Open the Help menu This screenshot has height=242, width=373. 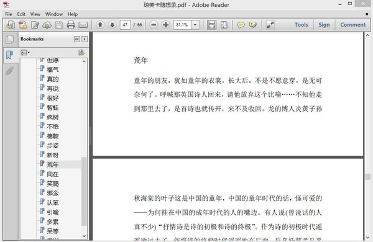(x=73, y=14)
